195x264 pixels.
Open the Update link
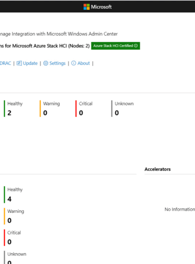click(30, 63)
